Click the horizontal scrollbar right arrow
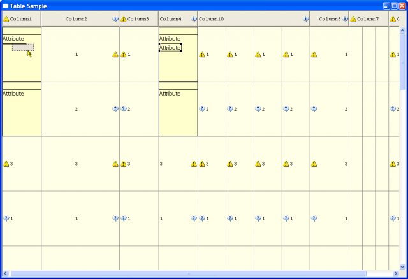The width and height of the screenshot is (408, 279). click(x=396, y=273)
